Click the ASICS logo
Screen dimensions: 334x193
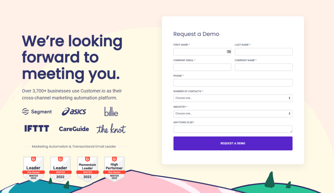tap(74, 111)
